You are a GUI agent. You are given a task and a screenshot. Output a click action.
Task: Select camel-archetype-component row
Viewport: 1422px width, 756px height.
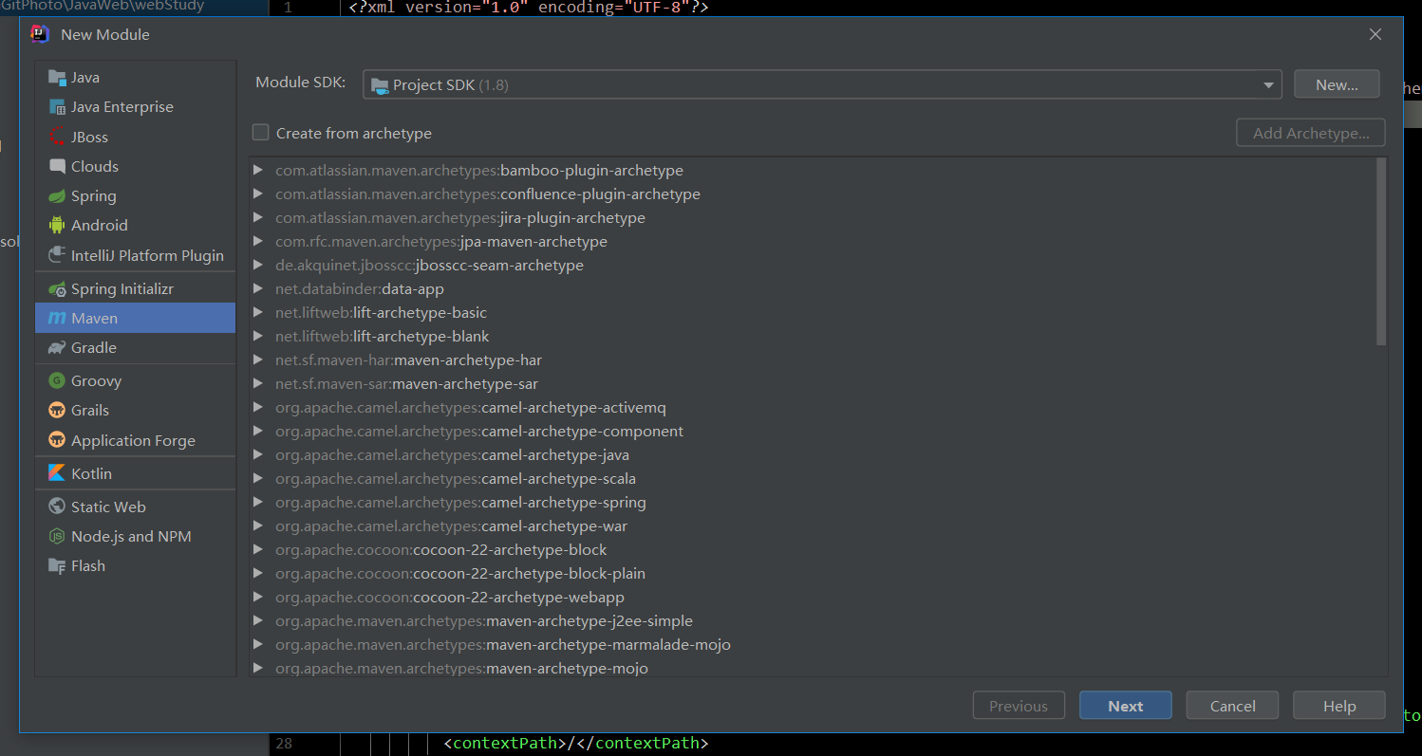click(x=812, y=432)
